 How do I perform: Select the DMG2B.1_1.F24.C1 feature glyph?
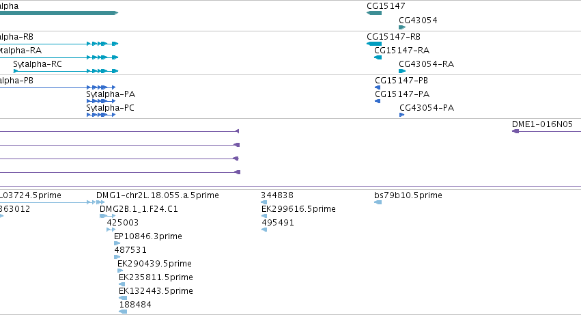tap(107, 216)
